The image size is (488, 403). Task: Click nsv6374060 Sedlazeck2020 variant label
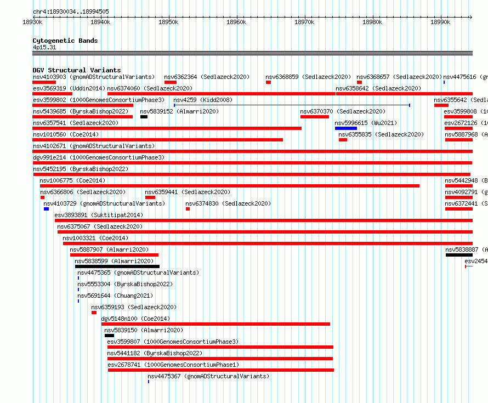[x=150, y=88]
